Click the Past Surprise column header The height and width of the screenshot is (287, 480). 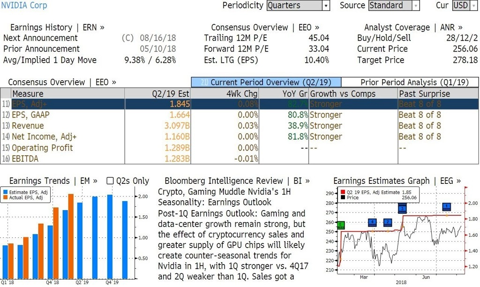point(438,94)
